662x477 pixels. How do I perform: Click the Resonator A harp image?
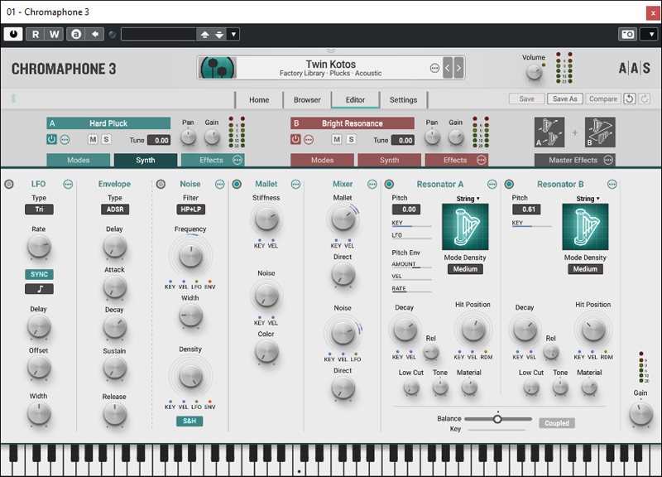(x=465, y=227)
